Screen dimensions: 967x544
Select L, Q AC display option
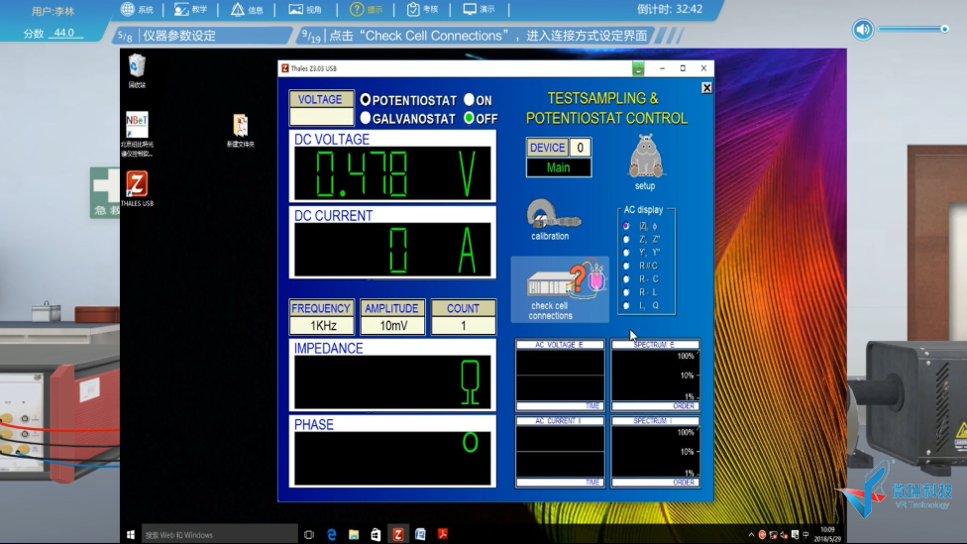point(626,305)
